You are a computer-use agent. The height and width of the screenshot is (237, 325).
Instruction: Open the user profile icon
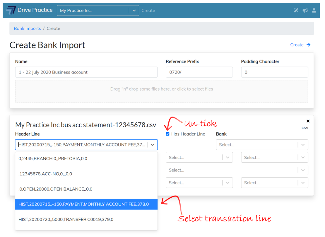coord(314,10)
